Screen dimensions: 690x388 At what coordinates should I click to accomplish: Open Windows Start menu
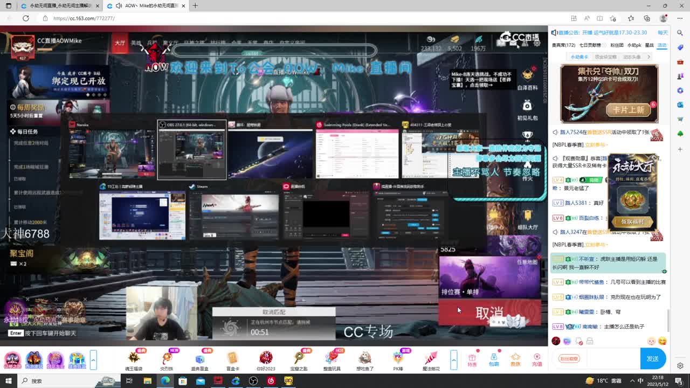pos(9,381)
